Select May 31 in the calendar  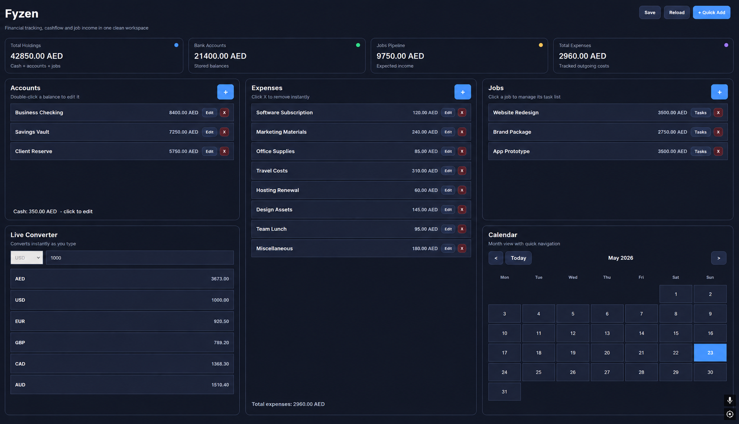click(504, 391)
